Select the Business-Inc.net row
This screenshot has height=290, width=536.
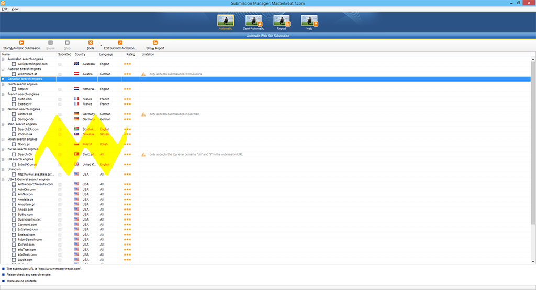coord(265,219)
